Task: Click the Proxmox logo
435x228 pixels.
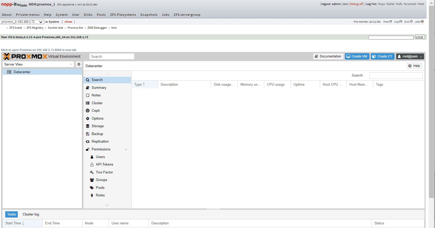Action: 25,56
